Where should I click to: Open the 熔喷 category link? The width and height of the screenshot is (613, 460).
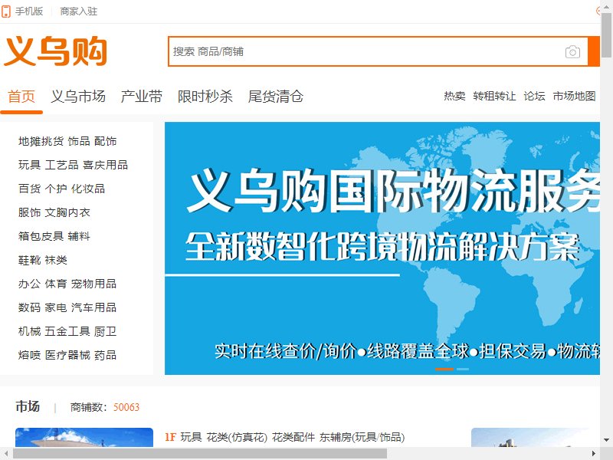click(x=29, y=355)
